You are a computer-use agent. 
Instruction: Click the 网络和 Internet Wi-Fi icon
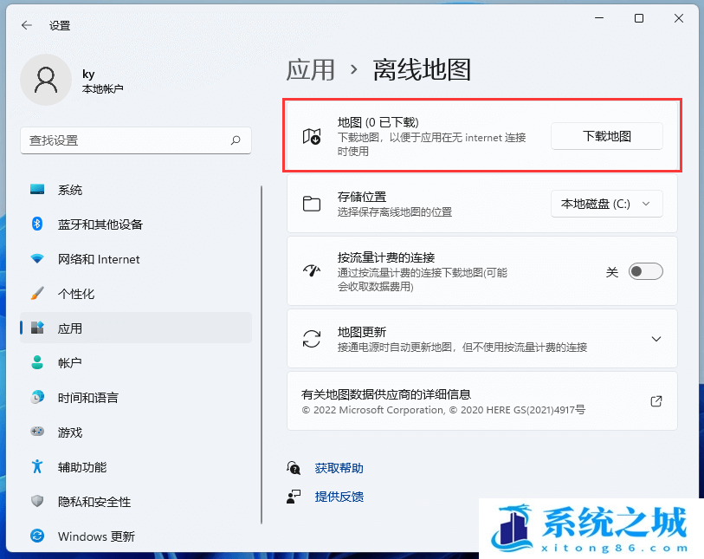pyautogui.click(x=37, y=259)
